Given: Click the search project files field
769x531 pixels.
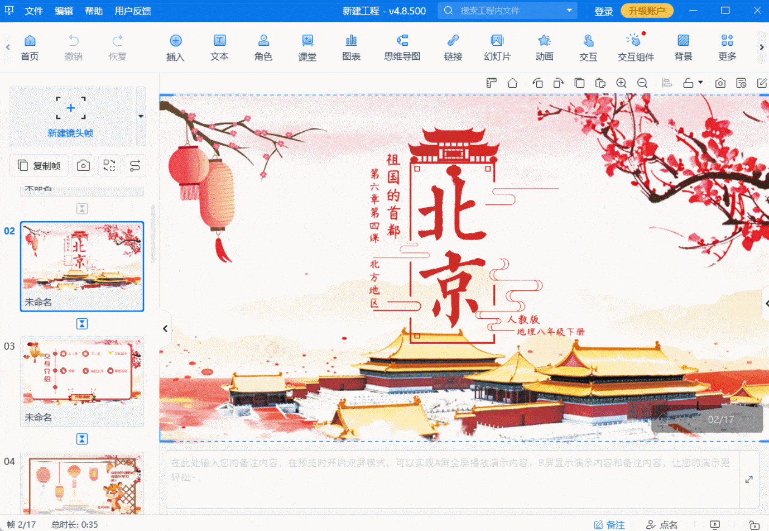Looking at the screenshot, I should point(507,11).
